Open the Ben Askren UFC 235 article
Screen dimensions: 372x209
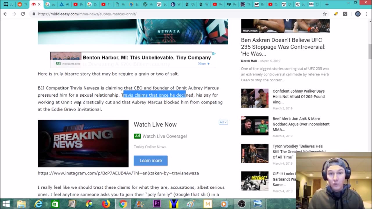(283, 47)
